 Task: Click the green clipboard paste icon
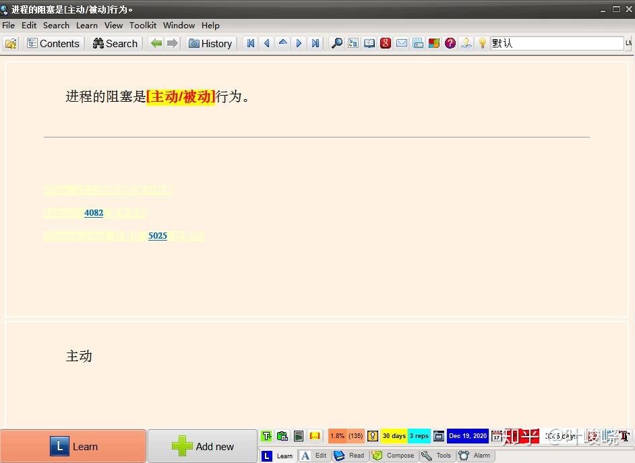click(x=282, y=435)
